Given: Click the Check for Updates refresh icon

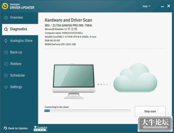Looking at the screenshot, I should point(5,128).
